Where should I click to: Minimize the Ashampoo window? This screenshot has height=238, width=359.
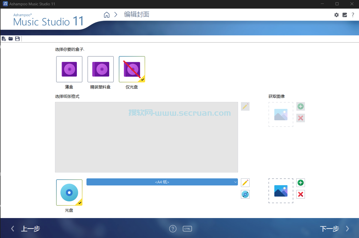coord(322,4)
